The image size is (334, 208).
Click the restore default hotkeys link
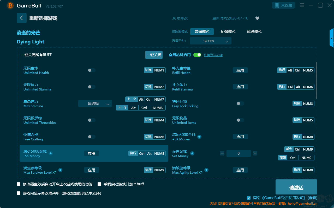pos(213,55)
